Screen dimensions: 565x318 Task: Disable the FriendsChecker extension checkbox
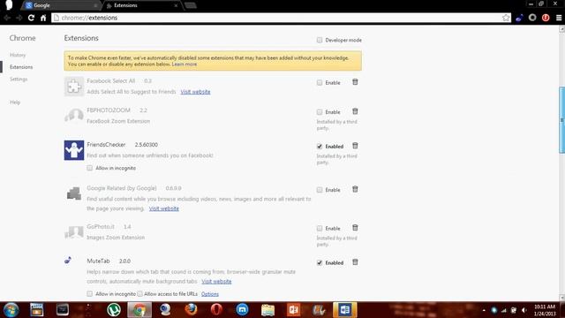coord(320,147)
